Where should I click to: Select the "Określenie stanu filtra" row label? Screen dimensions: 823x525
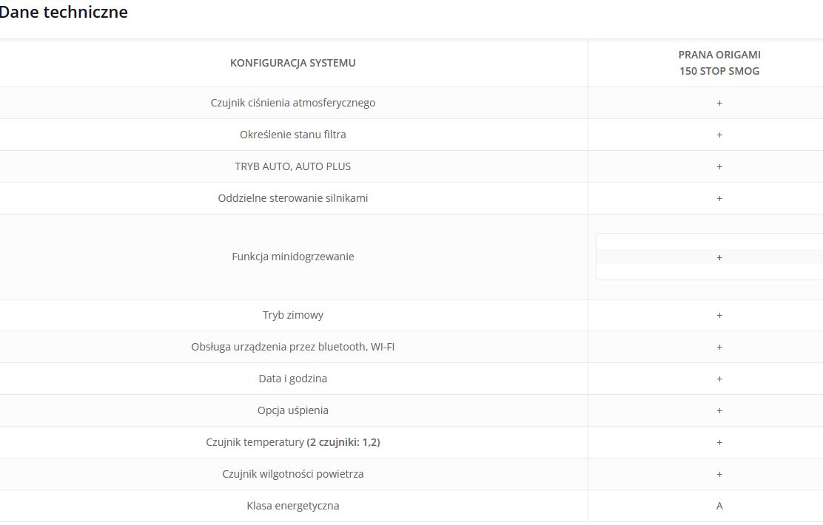[x=293, y=135]
